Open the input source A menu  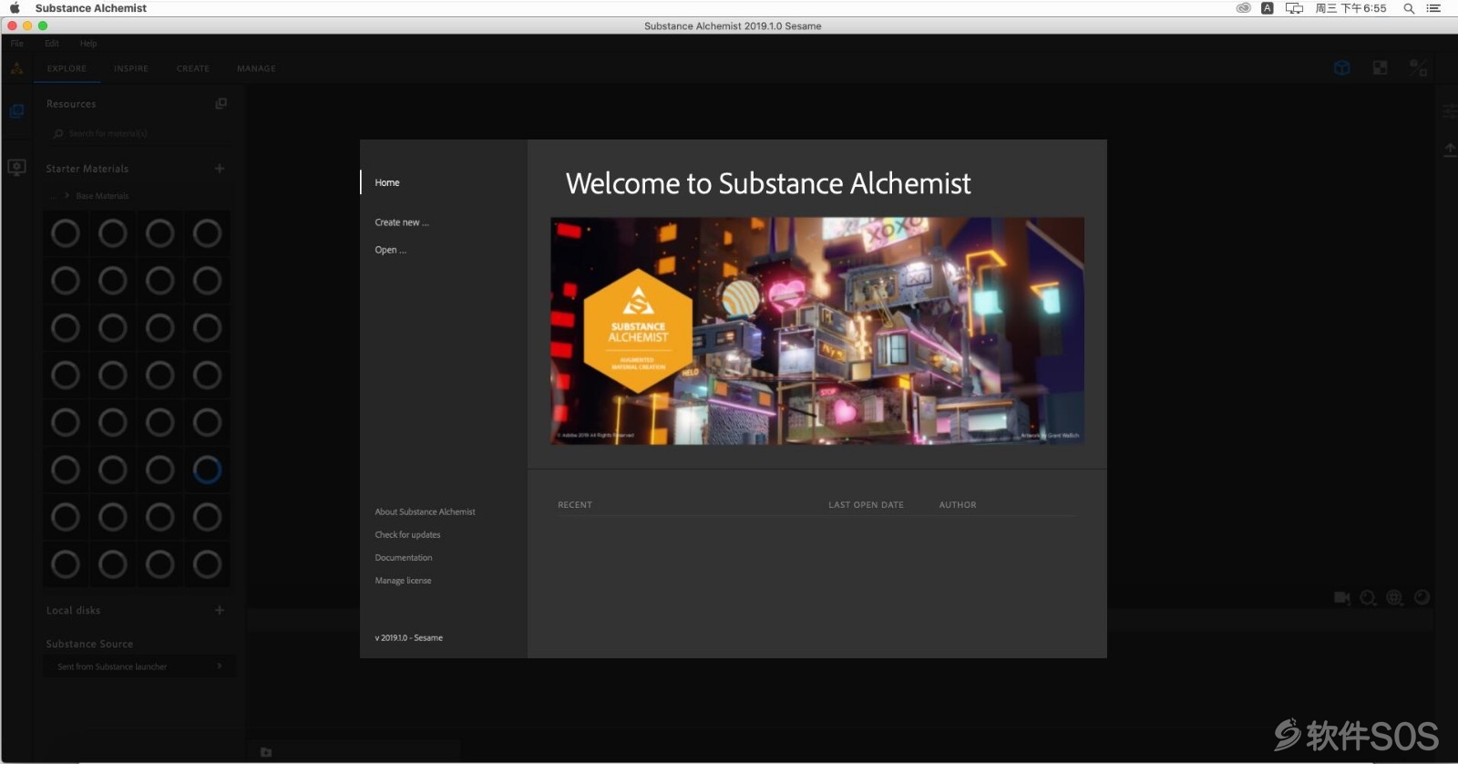coord(1267,8)
